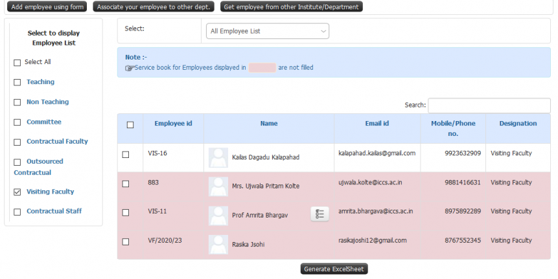Uncheck the Visiting Faculty checkbox
The width and height of the screenshot is (558, 279).
[x=17, y=192]
